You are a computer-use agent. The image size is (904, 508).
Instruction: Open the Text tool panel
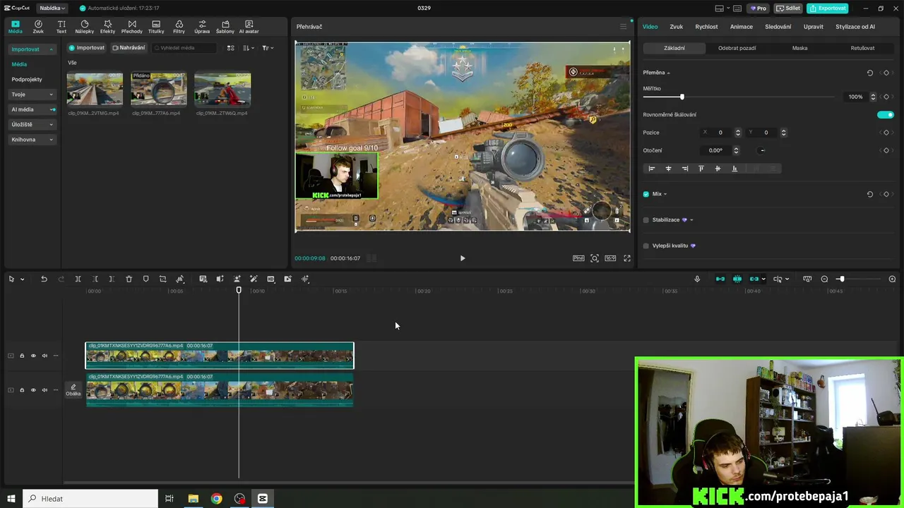click(x=61, y=27)
